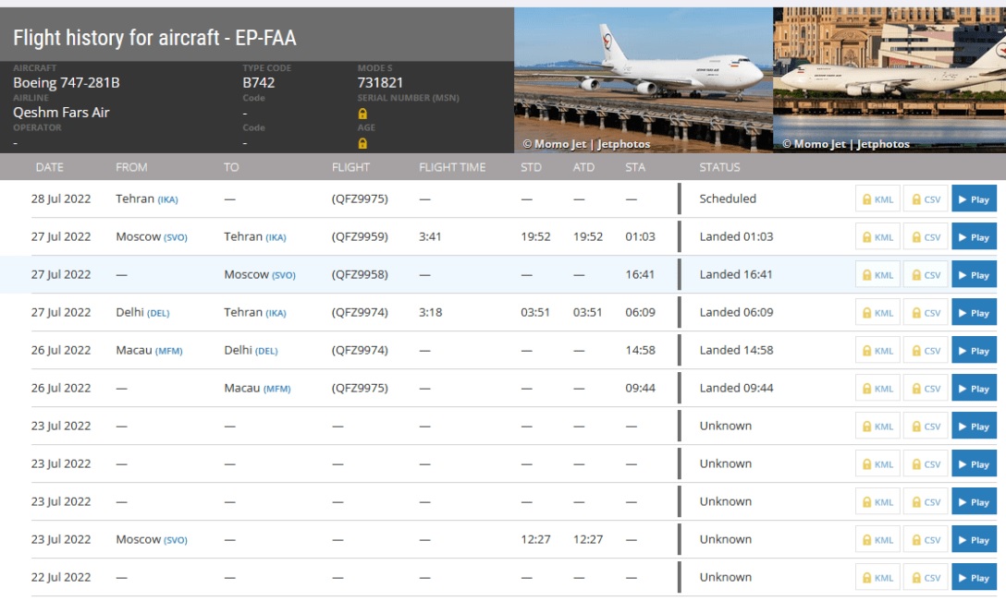This screenshot has width=1006, height=601.
Task: Open the right aircraft photo by buildings
Action: pyautogui.click(x=889, y=79)
